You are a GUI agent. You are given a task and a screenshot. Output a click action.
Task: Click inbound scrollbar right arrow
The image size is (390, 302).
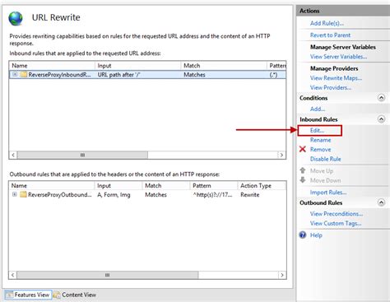point(281,155)
